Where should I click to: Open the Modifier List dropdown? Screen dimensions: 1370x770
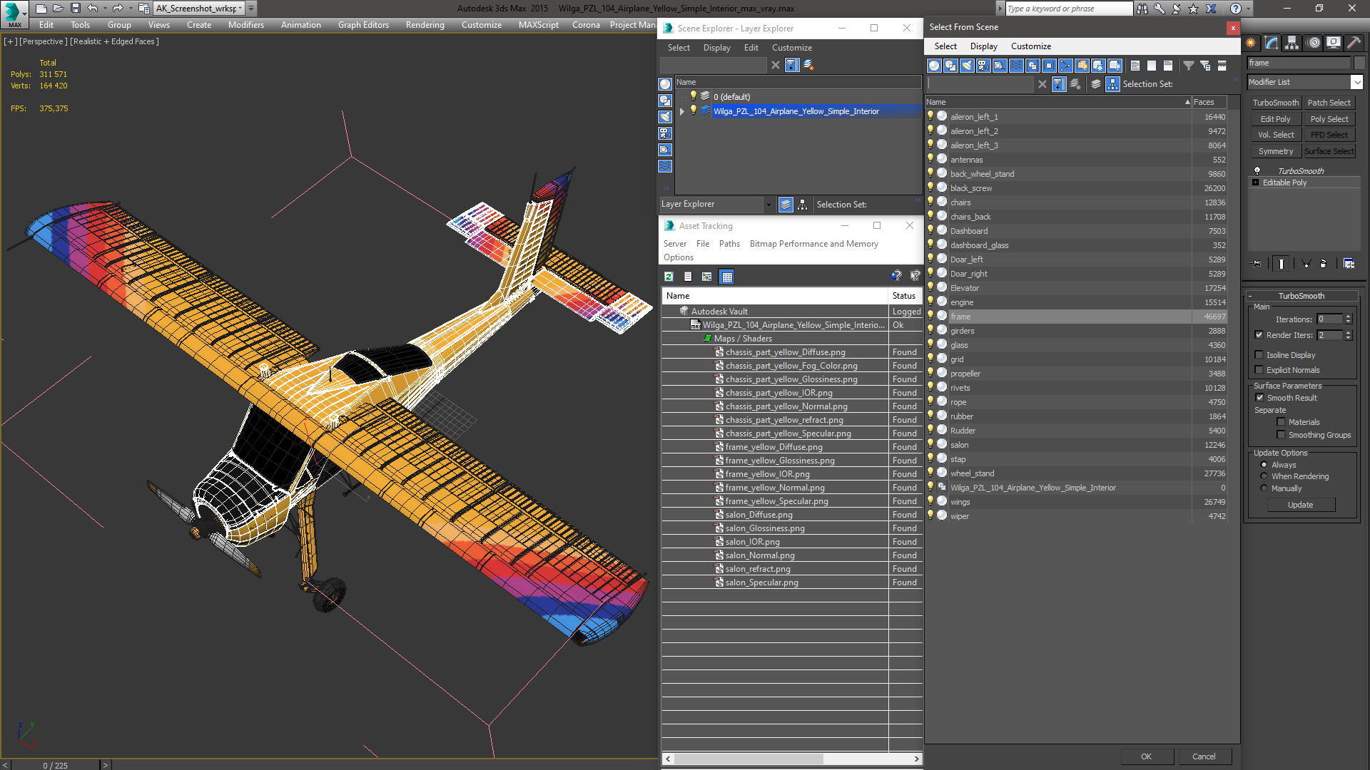[x=1356, y=82]
